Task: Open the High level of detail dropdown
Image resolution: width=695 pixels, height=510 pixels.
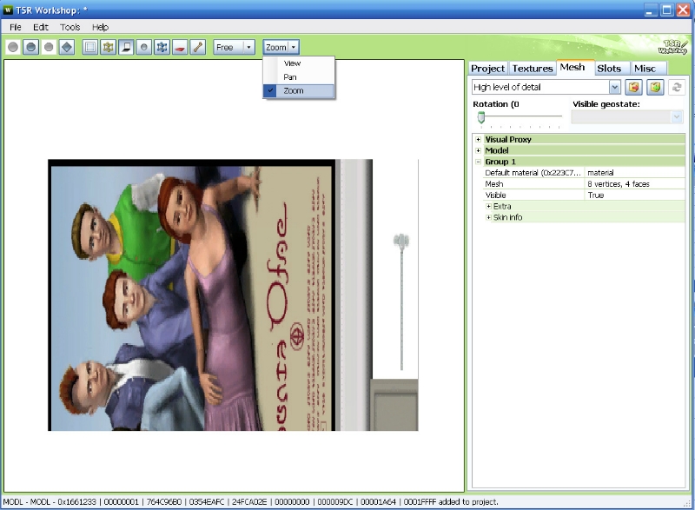Action: click(x=615, y=88)
